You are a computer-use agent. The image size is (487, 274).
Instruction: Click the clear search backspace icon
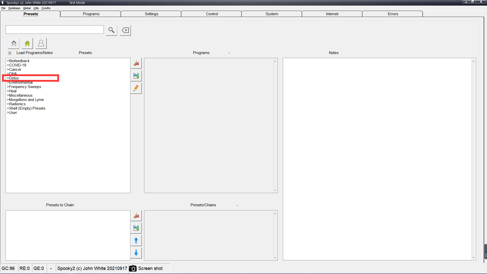(x=125, y=30)
